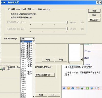Select COM15 in the port list

[x=27, y=68]
